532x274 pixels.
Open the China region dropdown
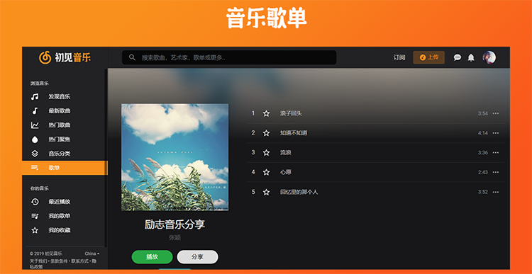click(92, 253)
